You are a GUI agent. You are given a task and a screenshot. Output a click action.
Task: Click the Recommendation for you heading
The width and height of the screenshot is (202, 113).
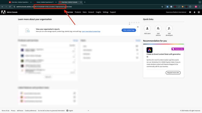point(155,41)
